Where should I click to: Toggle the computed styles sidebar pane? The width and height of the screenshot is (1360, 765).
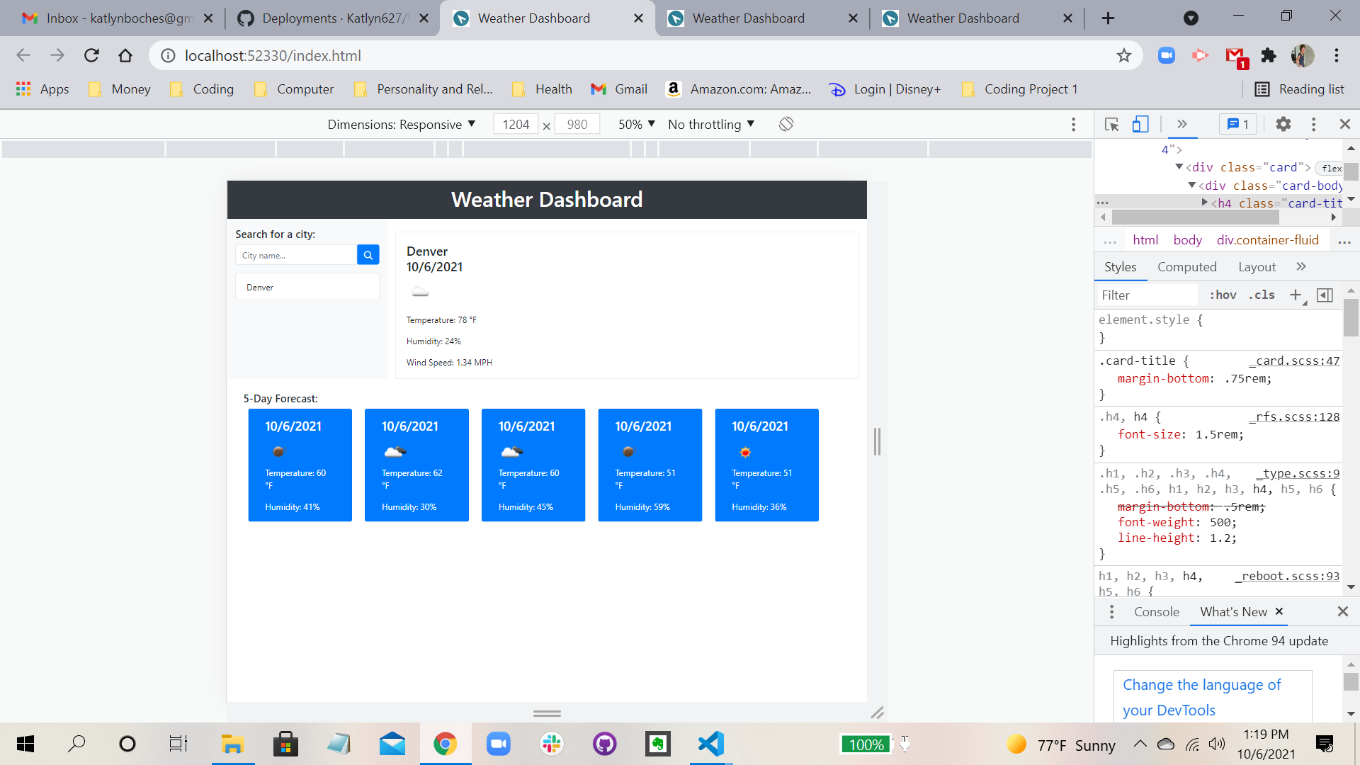[1325, 295]
